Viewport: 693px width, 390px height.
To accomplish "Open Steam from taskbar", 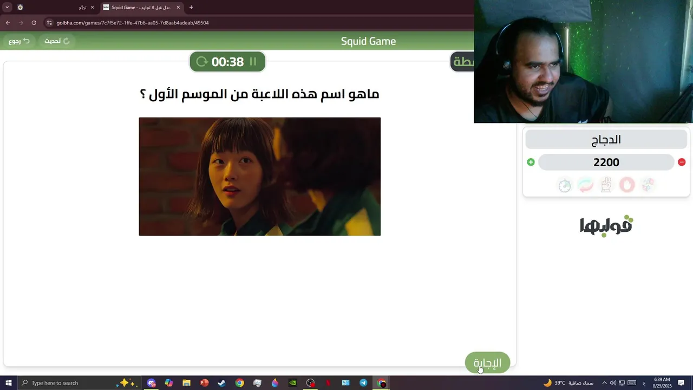I will (x=221, y=383).
